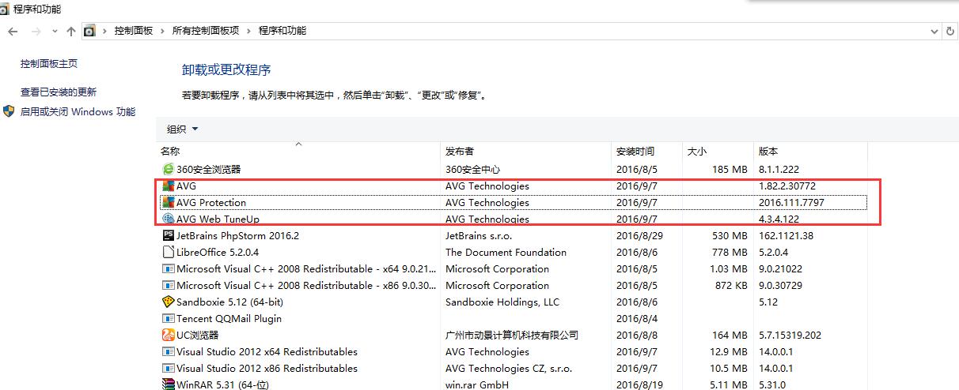Select LibreOffice 5.2.0.4 name text
Screen dimensions: 959x390
(x=218, y=253)
